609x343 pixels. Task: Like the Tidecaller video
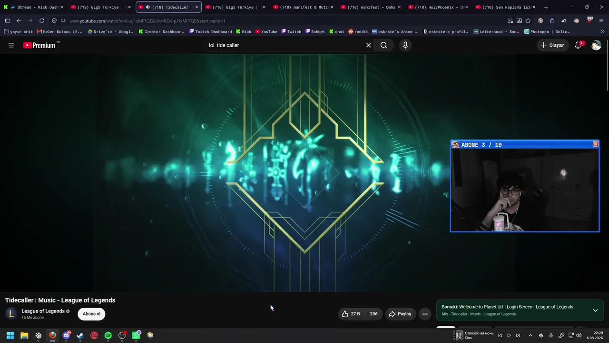click(351, 314)
